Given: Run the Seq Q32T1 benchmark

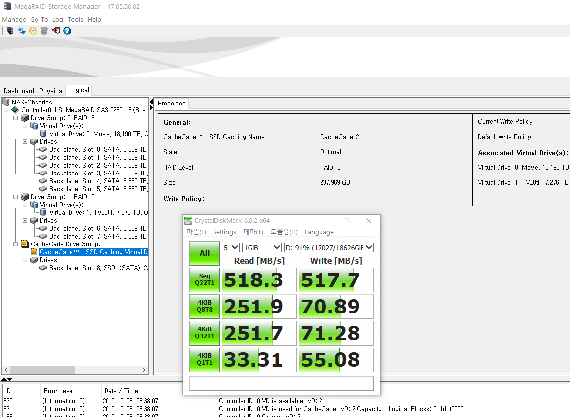Looking at the screenshot, I should pos(205,279).
